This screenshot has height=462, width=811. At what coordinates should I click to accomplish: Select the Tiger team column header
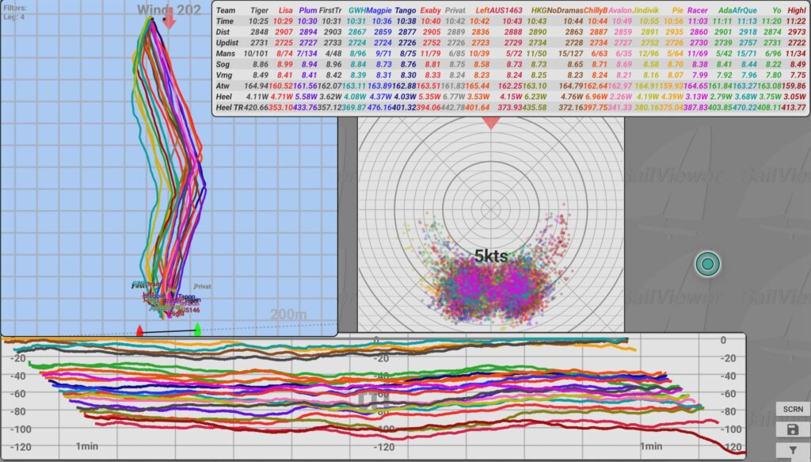pos(259,10)
